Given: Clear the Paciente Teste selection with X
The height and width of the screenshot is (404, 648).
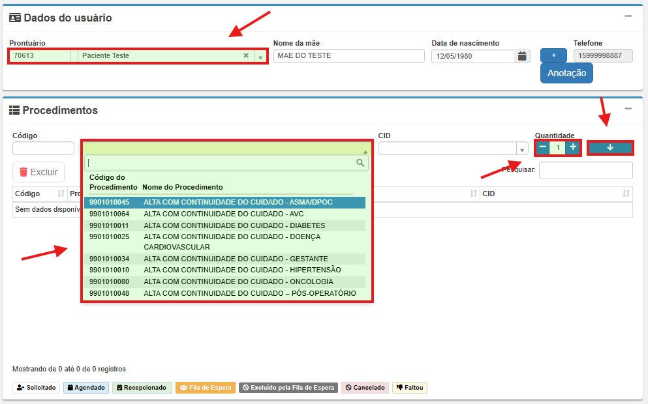Looking at the screenshot, I should click(x=246, y=56).
